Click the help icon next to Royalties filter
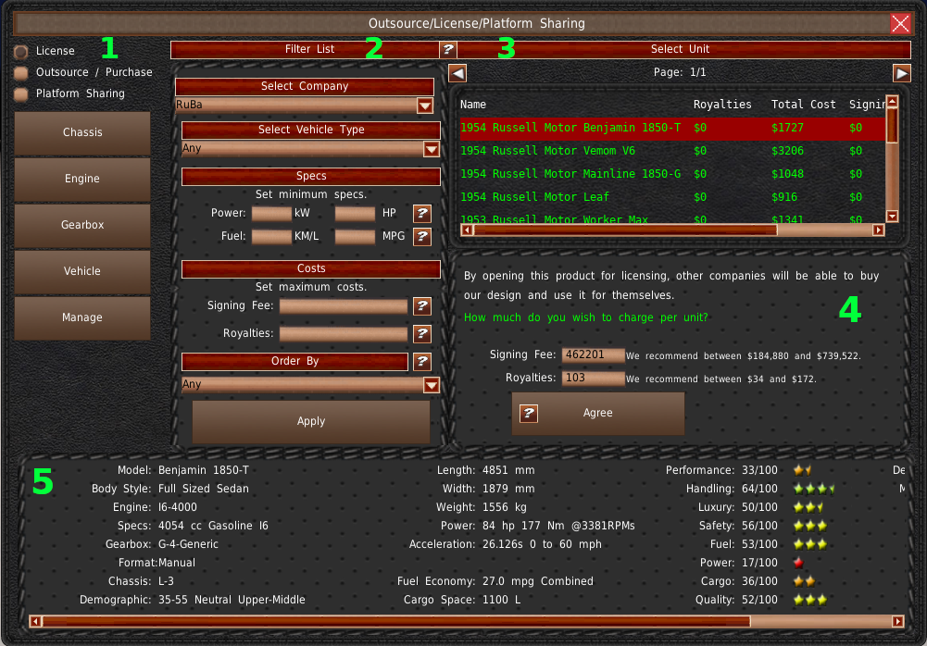927x646 pixels. point(422,334)
